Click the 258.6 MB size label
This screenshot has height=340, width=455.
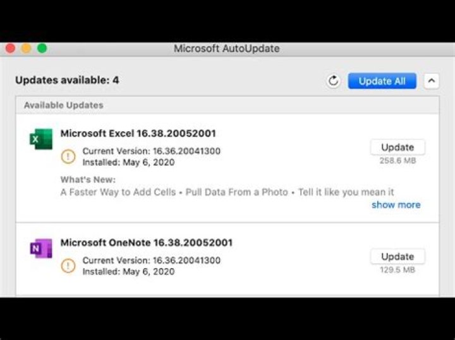(397, 161)
